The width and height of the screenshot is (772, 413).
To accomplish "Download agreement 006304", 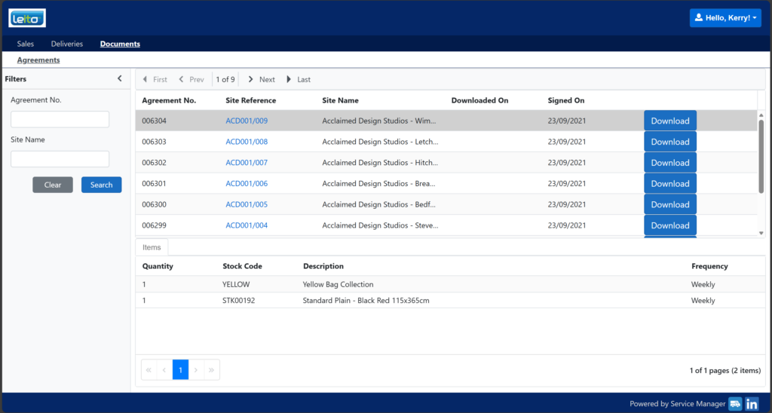I will click(x=669, y=121).
